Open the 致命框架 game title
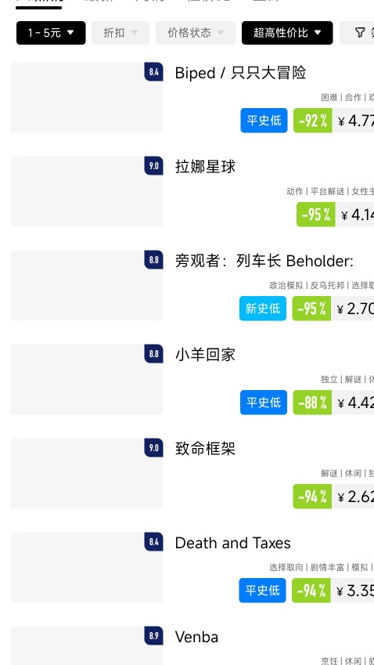Viewport: 374px width, 665px height. pos(205,449)
